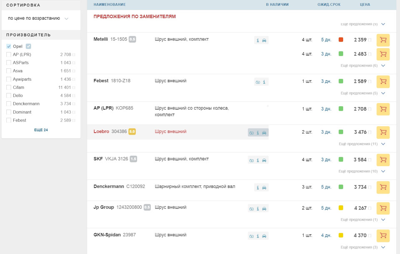Open info icon for Denckermann C120092
This screenshot has width=400, height=254.
(257, 188)
